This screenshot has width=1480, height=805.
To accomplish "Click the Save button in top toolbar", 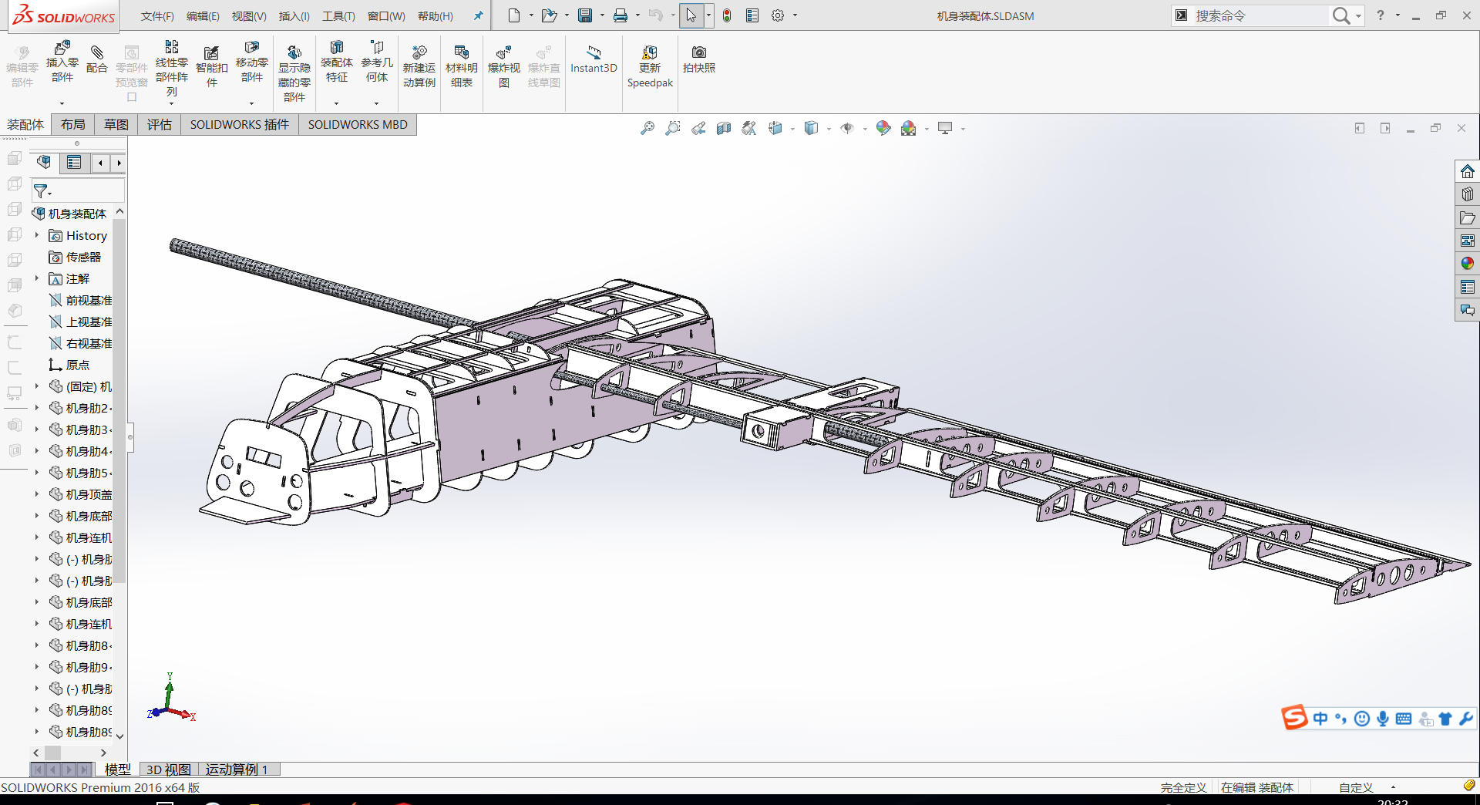I will (586, 15).
